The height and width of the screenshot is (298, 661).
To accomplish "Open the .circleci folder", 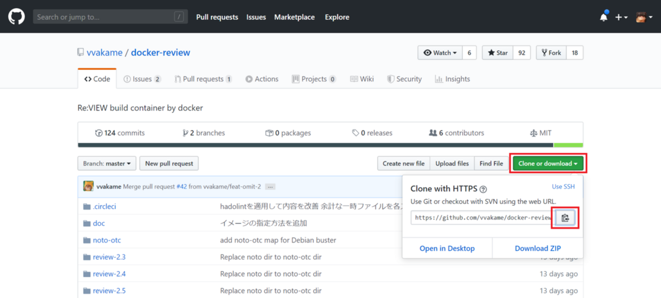I will point(104,207).
